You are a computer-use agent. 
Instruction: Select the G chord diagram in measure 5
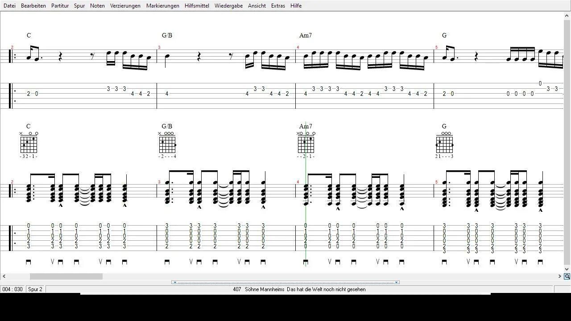point(444,144)
